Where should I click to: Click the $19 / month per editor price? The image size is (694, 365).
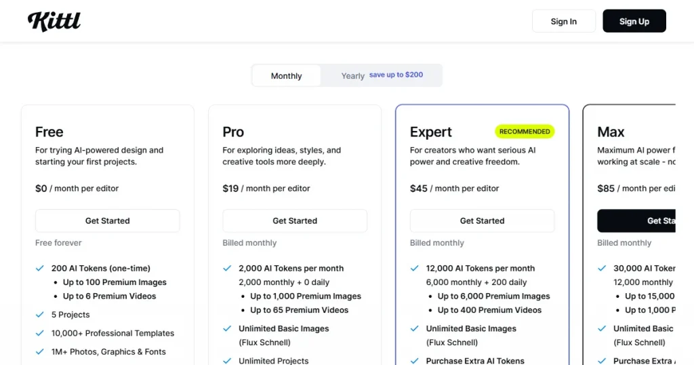266,188
